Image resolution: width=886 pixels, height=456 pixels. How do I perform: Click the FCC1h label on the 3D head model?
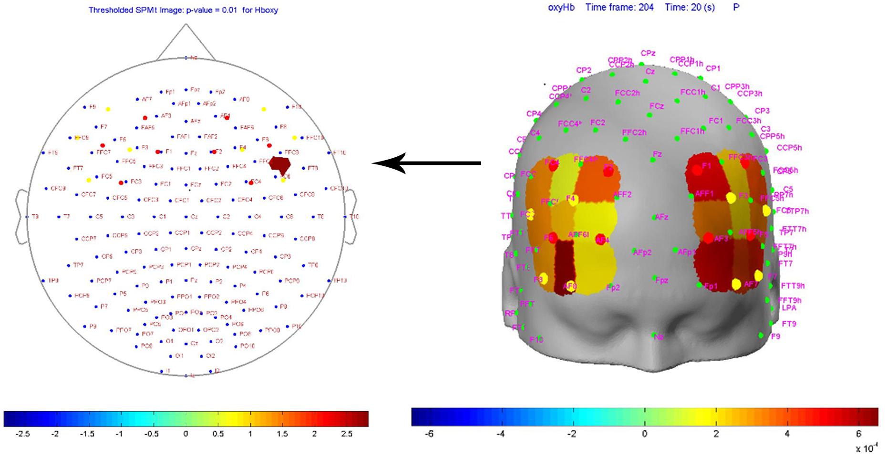(x=692, y=92)
